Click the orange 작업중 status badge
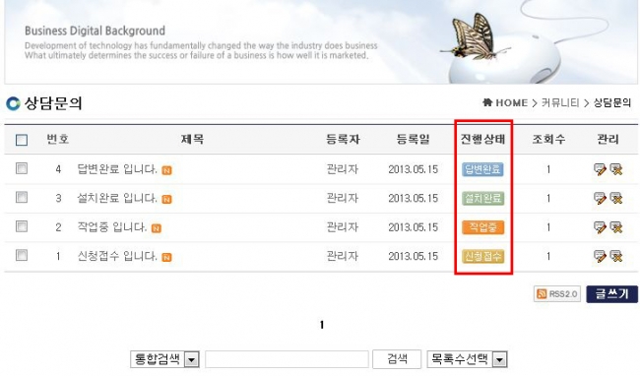The image size is (640, 376). [482, 227]
